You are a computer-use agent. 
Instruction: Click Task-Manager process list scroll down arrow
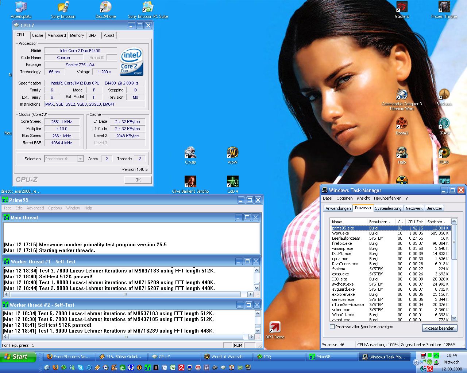[454, 318]
